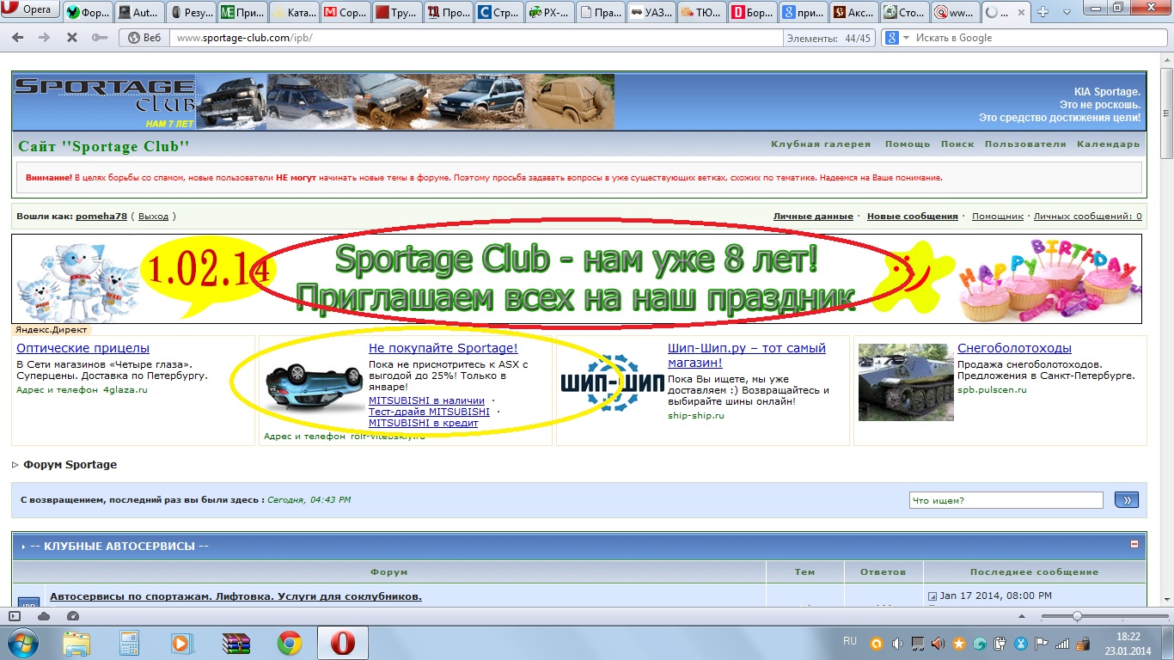The width and height of the screenshot is (1174, 660).
Task: Open the Оптические прицелы ad link
Action: tap(83, 348)
